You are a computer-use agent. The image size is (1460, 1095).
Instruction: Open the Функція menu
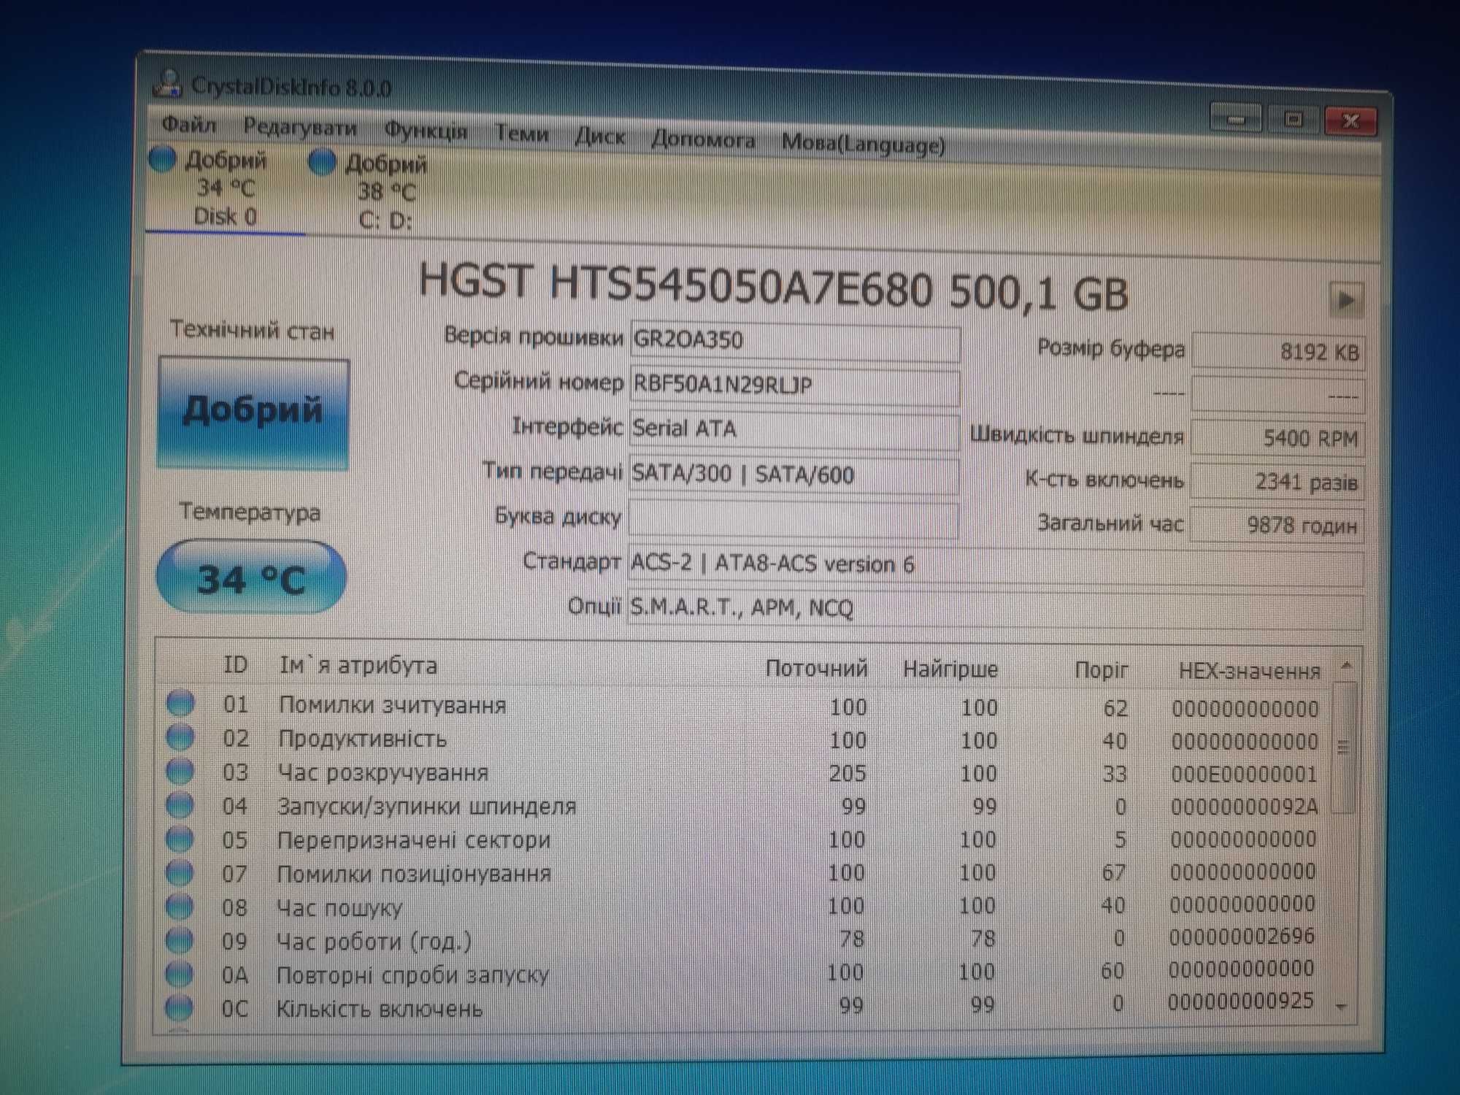tap(426, 131)
